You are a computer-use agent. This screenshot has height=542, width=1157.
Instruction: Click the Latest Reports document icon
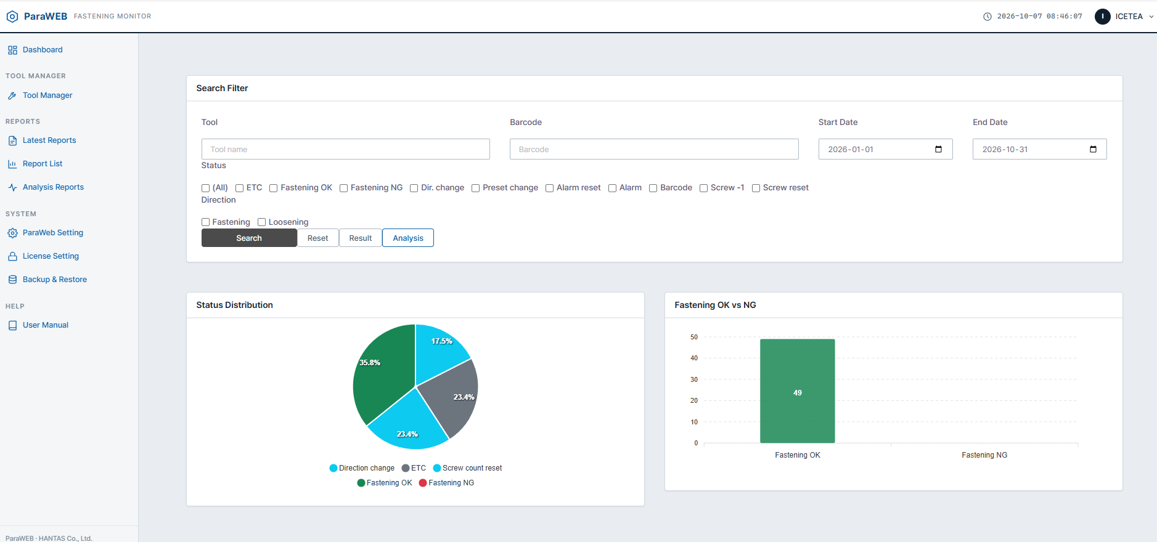12,140
